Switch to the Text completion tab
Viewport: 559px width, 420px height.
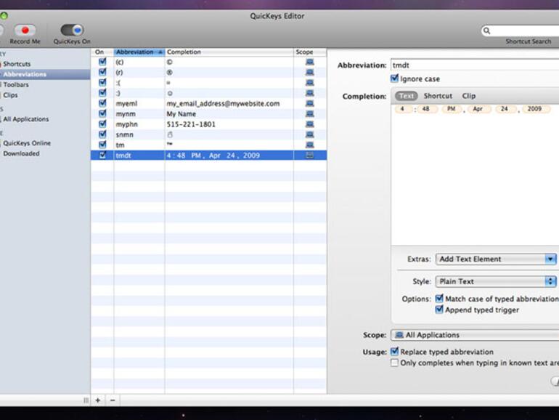coord(406,96)
